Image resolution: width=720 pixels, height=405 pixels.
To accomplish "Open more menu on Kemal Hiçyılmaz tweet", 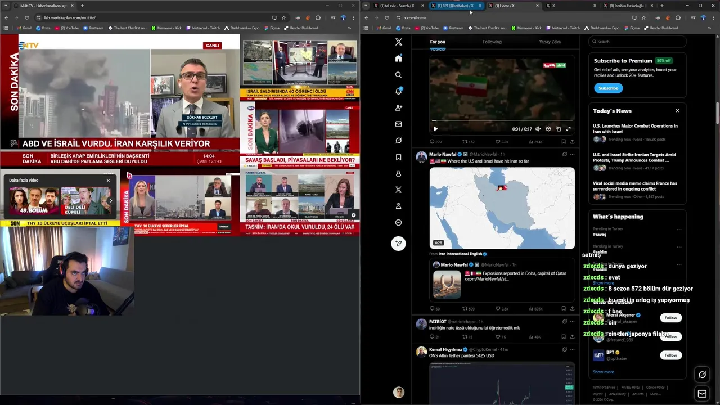I will tap(573, 349).
